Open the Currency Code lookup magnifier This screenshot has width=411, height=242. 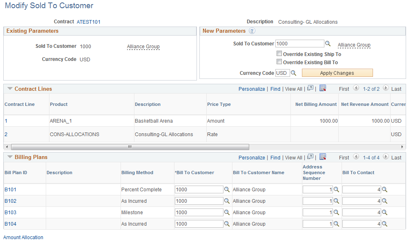(294, 73)
